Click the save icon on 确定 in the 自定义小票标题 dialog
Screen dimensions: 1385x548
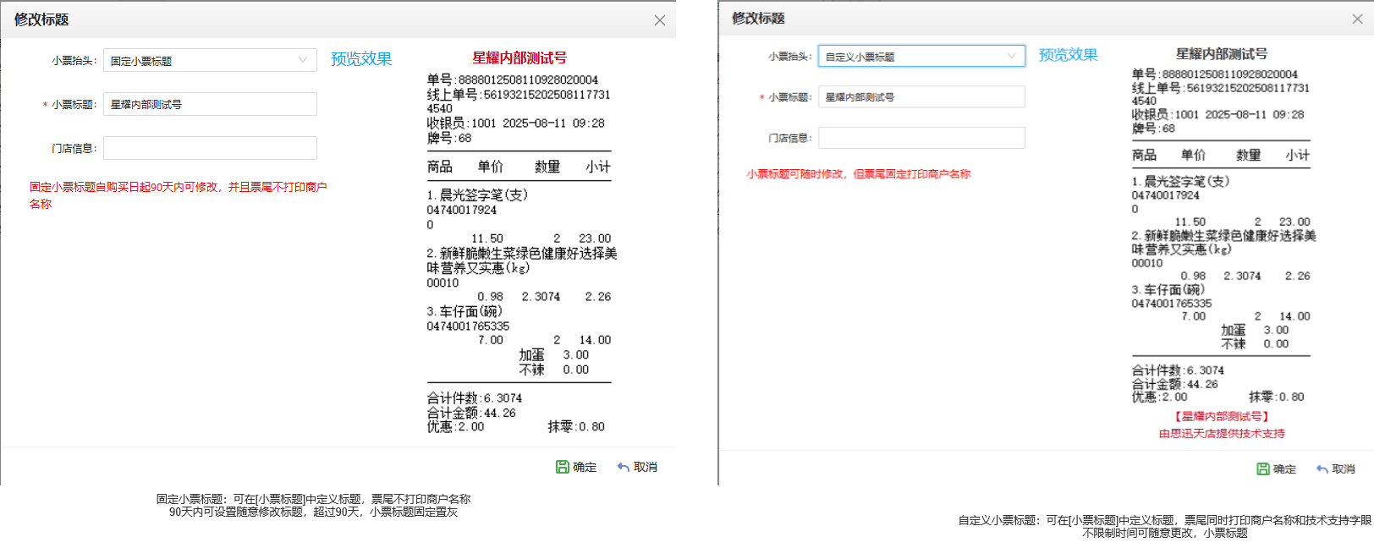tap(1262, 469)
